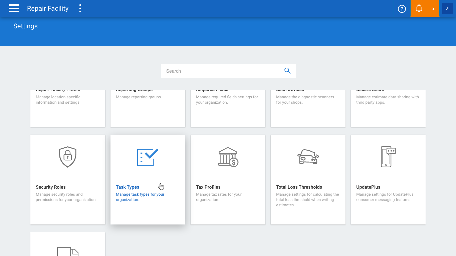Click the Task Types checklist icon
456x256 pixels.
point(148,157)
